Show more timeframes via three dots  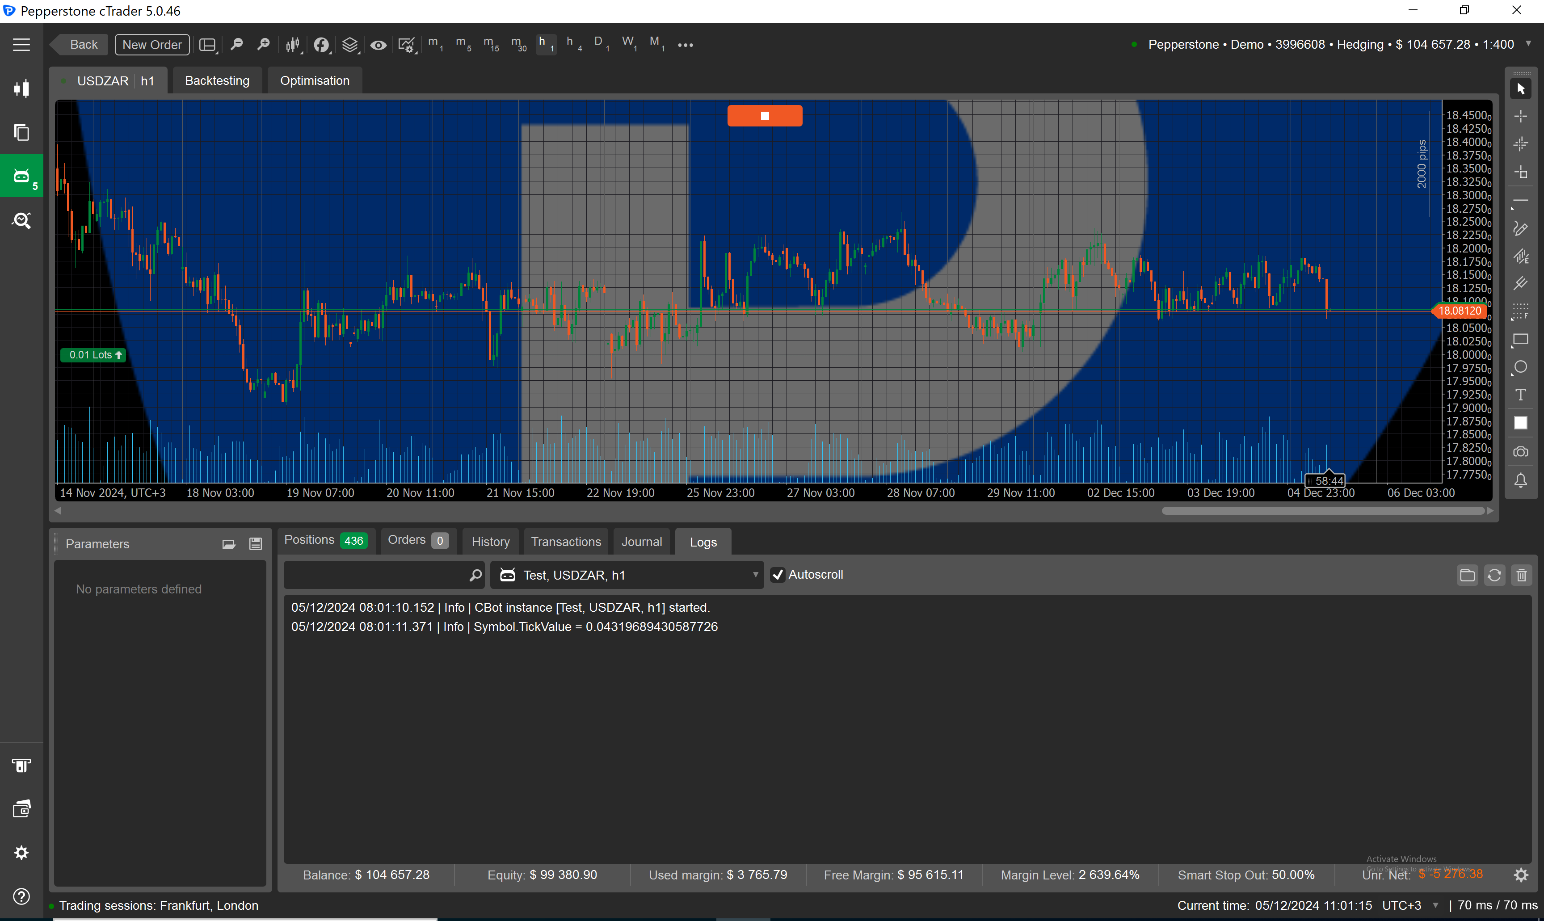(685, 45)
